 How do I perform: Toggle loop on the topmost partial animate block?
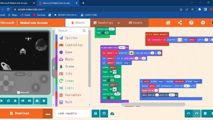coord(106,33)
